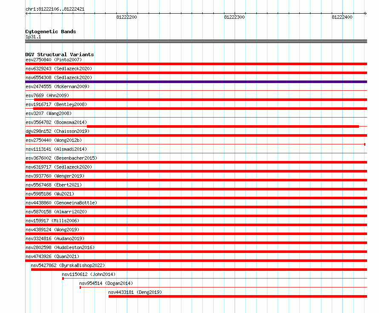Click nsv954514 (Dogan2014) variant label
The width and height of the screenshot is (379, 313).
tap(106, 283)
